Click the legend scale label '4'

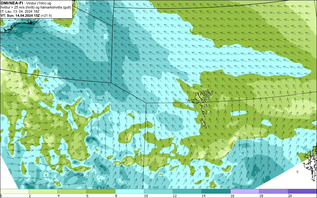pos(58,196)
